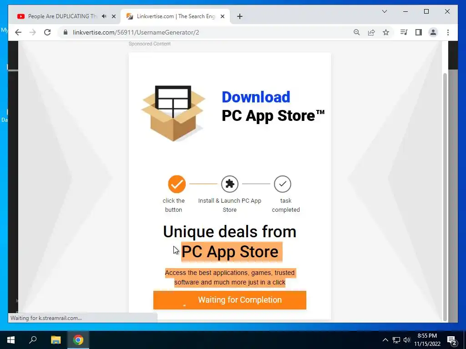Click the Waiting for Completion button
The height and width of the screenshot is (349, 466).
230,300
